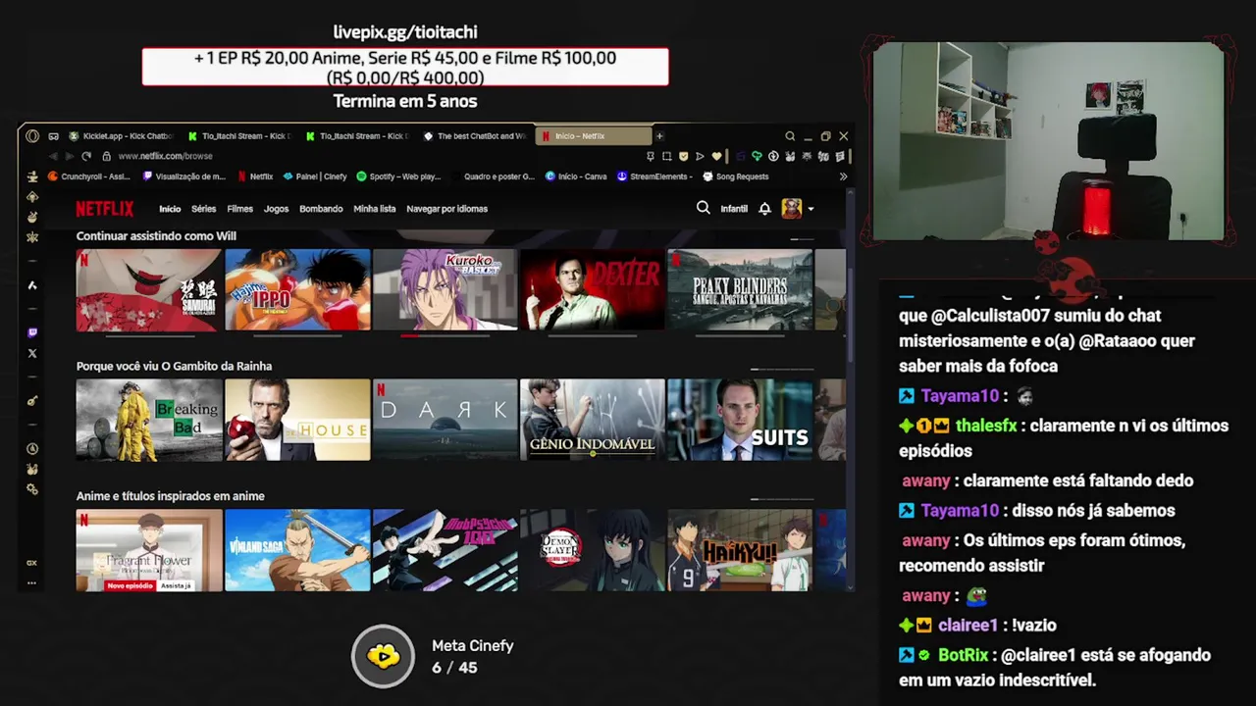Click the browser reload button
The width and height of the screenshot is (1256, 706).
click(86, 156)
